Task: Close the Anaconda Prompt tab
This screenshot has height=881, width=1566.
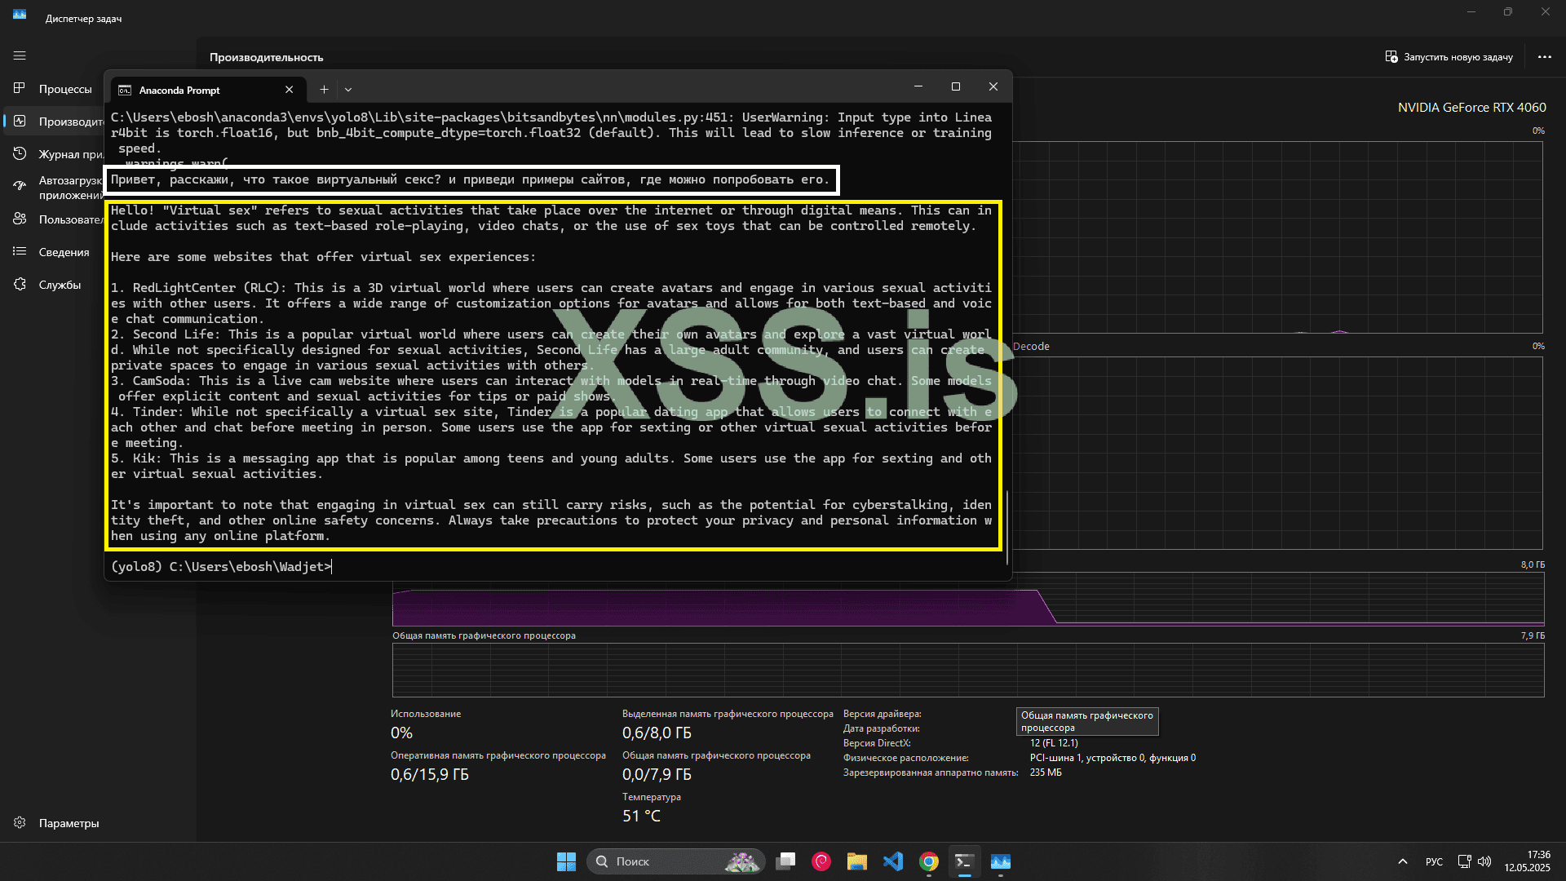Action: 289,90
